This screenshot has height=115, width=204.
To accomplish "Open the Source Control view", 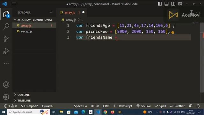I will click(6, 39).
